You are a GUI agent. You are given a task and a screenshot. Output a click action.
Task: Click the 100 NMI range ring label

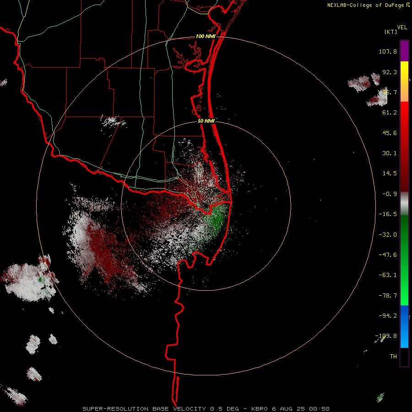pyautogui.click(x=206, y=36)
